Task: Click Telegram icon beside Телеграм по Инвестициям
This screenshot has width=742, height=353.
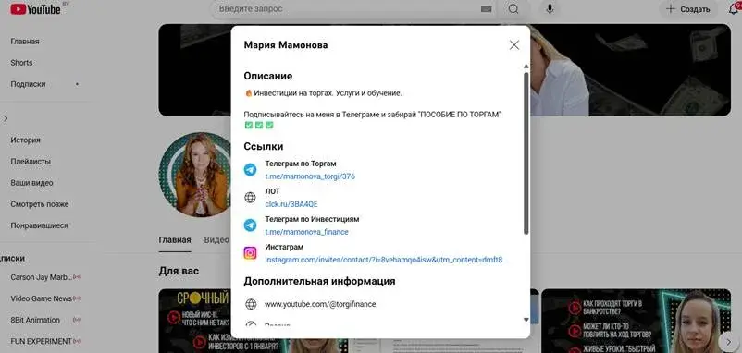Action: pyautogui.click(x=251, y=225)
